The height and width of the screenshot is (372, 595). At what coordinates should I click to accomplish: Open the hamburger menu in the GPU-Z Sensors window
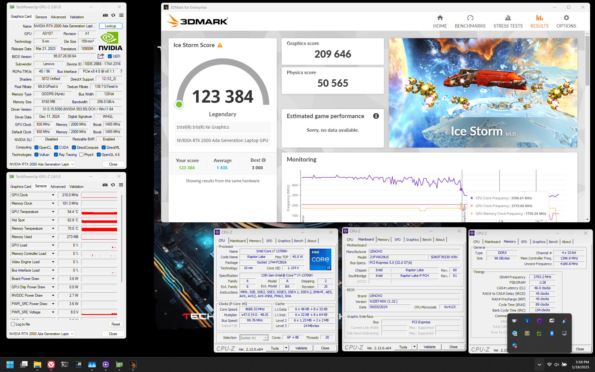pos(121,185)
